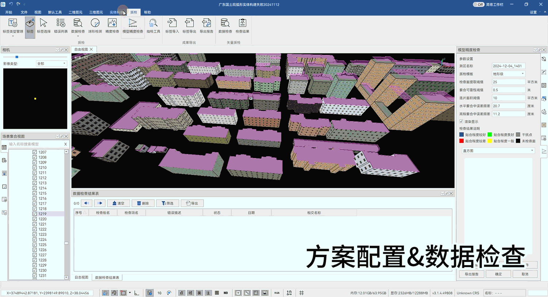Open the 相机 panel options dropdown arrow
The width and height of the screenshot is (548, 297).
pos(58,50)
